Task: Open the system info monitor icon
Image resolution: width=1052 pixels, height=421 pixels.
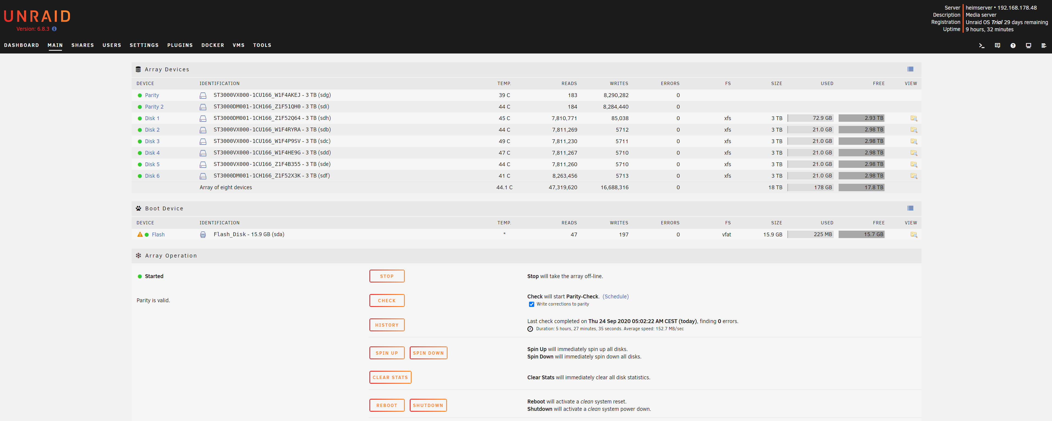Action: point(1028,46)
